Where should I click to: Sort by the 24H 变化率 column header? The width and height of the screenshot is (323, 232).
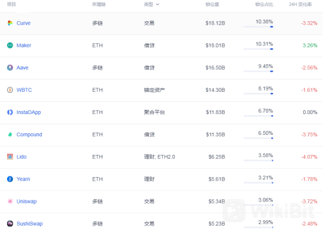pyautogui.click(x=300, y=4)
